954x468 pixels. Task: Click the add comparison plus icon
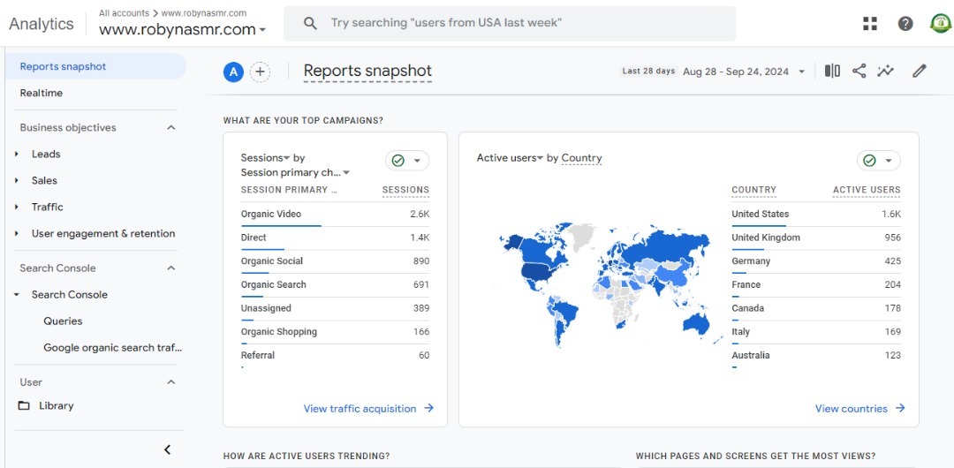click(x=260, y=72)
